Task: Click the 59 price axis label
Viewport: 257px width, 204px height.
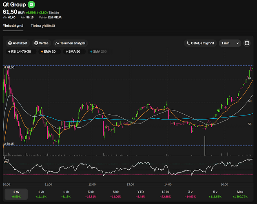Action: 250,124
